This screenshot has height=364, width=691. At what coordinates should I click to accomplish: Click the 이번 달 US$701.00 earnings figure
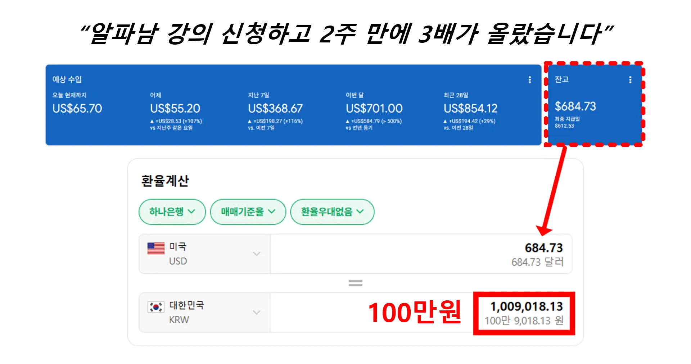click(x=374, y=109)
